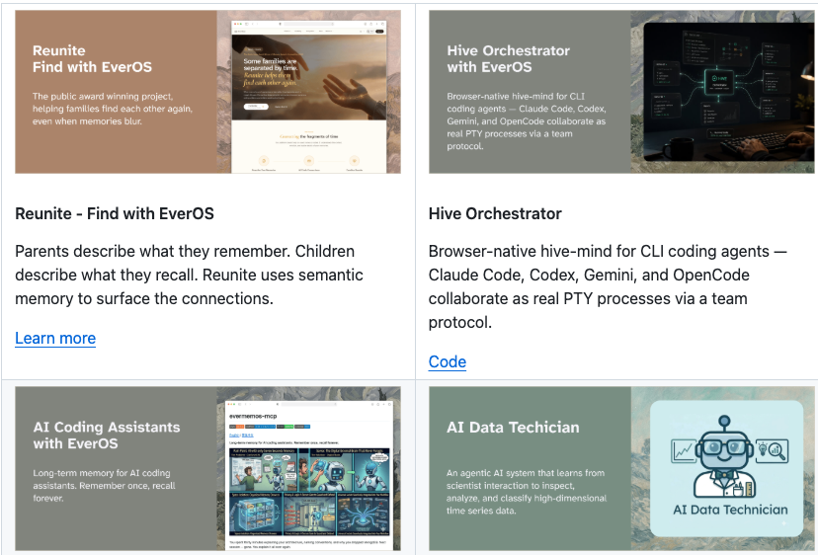Click the Reunite website screenshot with reaching hands

click(x=309, y=97)
